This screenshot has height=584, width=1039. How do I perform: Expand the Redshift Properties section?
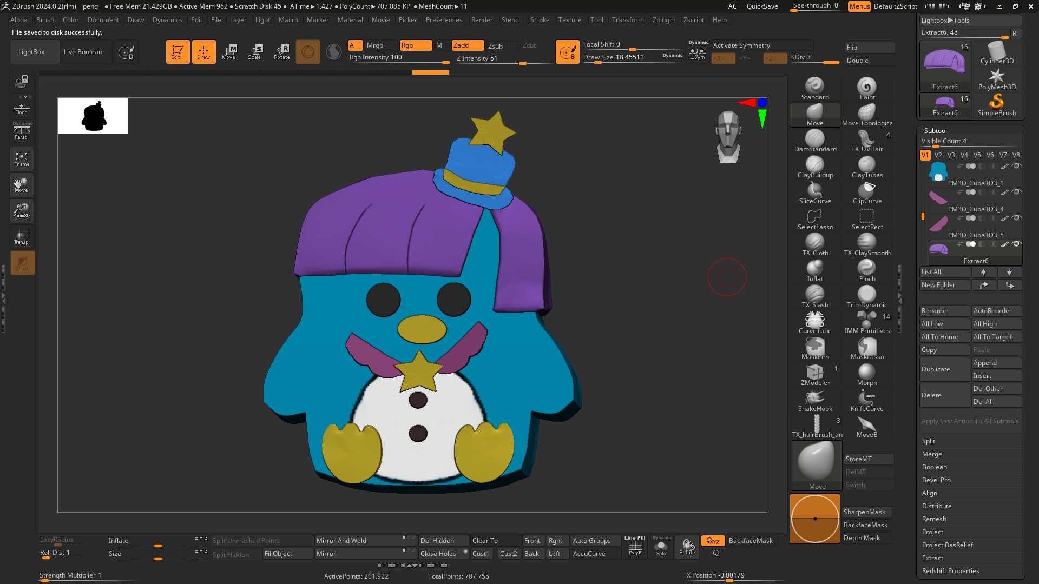tap(950, 571)
